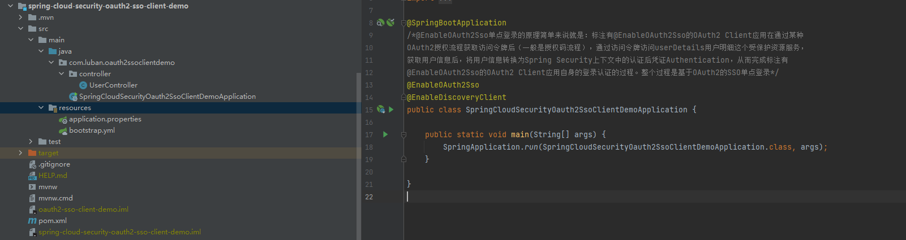Screen dimensions: 906x240
Task: Click the test folder icon
Action: click(x=42, y=142)
